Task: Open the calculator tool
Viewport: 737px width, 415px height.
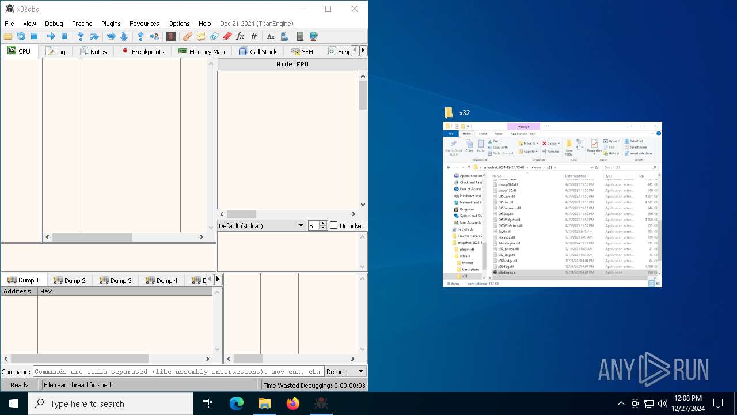Action: point(300,36)
